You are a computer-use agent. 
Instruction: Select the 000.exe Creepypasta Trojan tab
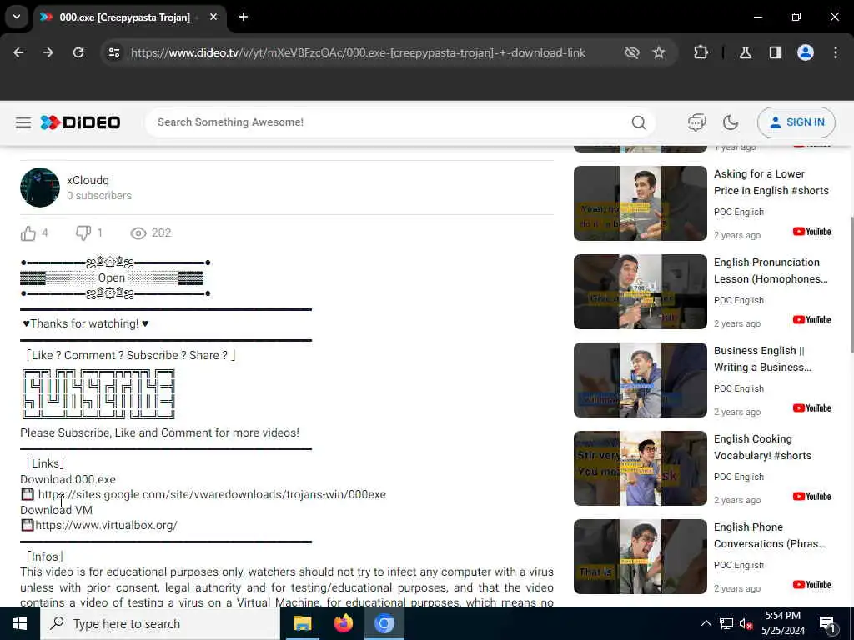(125, 17)
